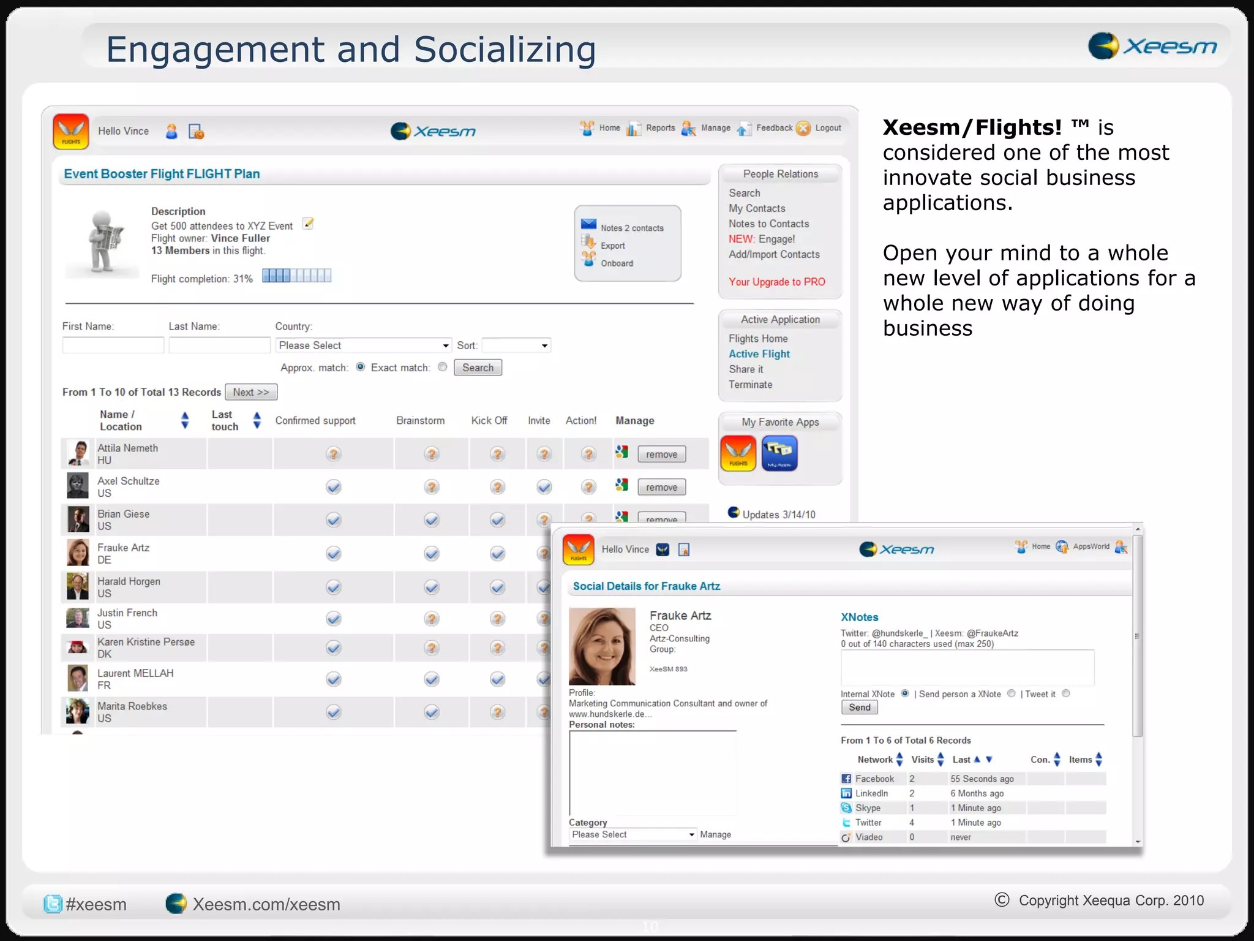Toggle Confirmed support checkmark for Marita Roebkes
This screenshot has width=1254, height=941.
tap(334, 712)
